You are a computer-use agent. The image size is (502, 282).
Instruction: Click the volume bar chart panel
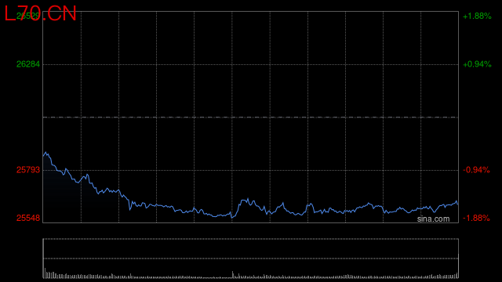point(251,258)
